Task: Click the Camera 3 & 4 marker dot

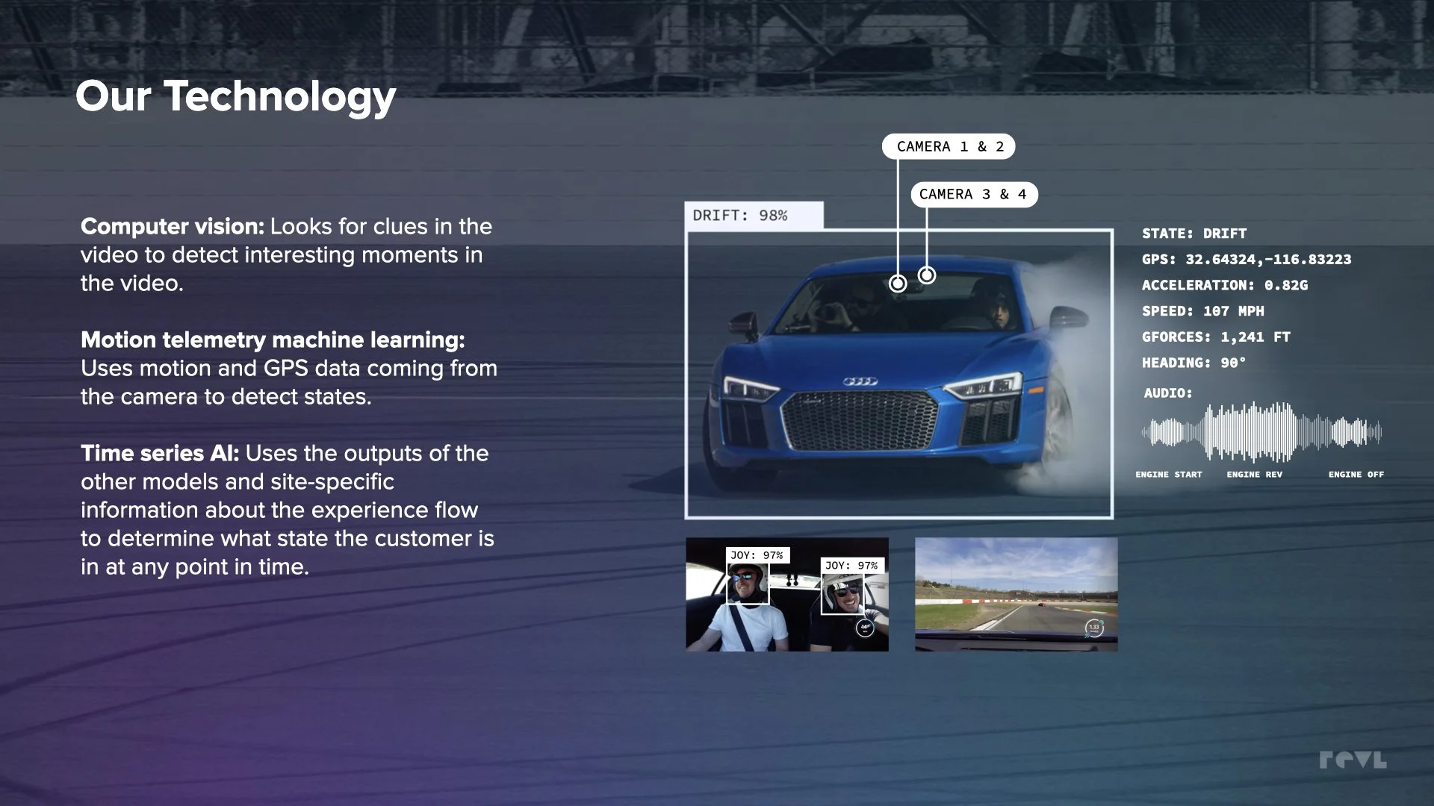Action: tap(927, 275)
